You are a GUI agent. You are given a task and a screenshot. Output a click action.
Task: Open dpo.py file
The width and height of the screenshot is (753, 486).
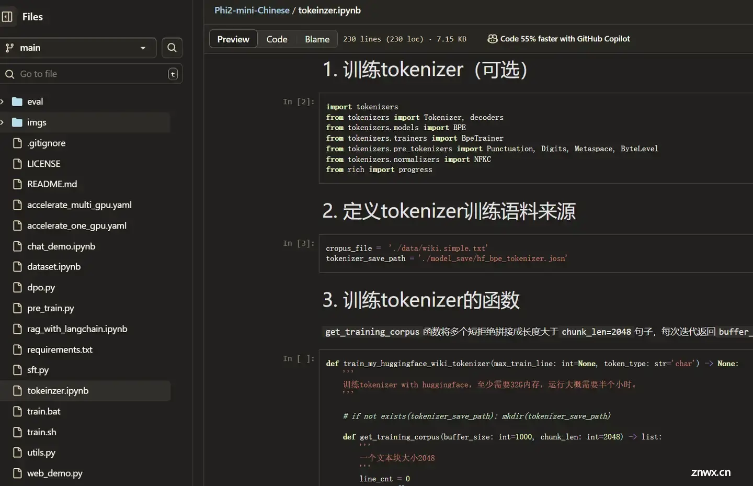coord(41,287)
